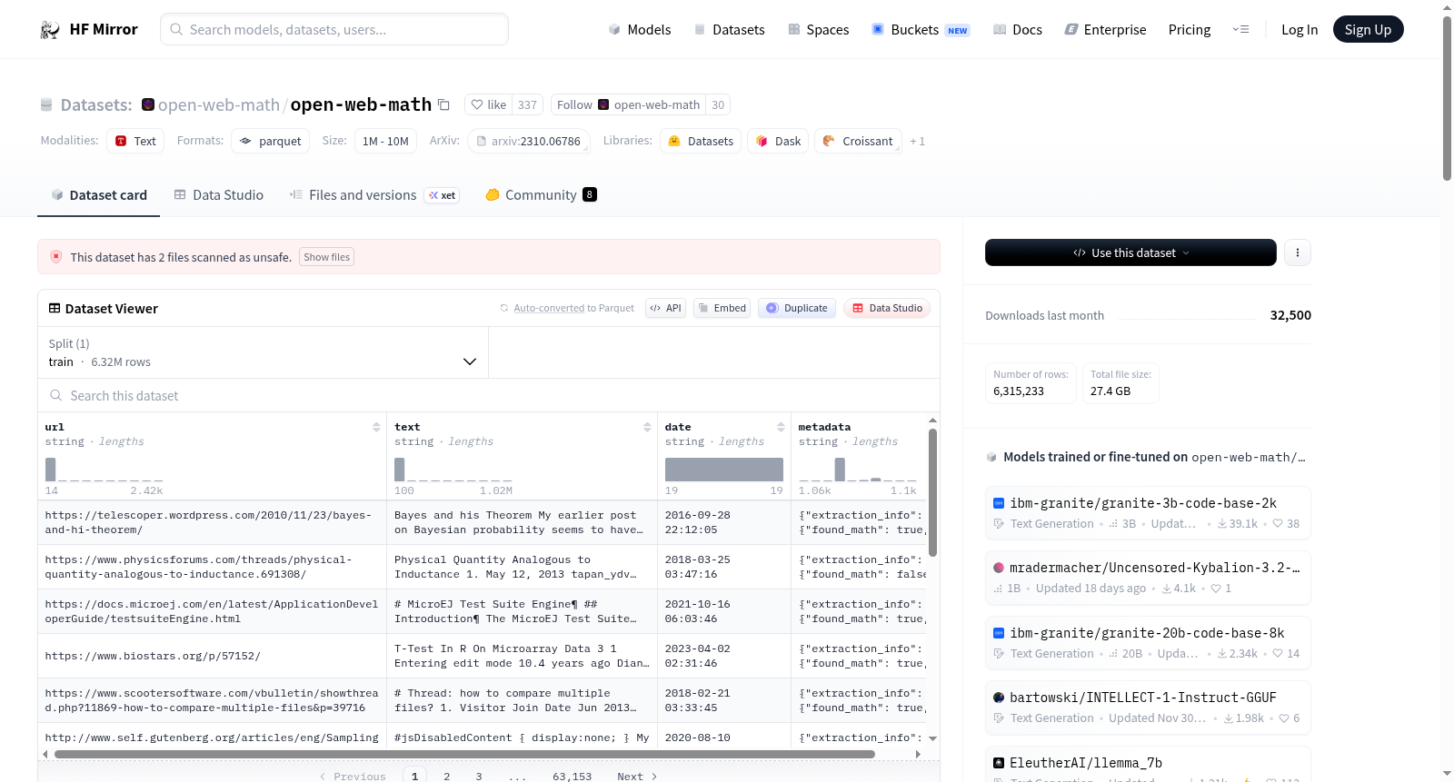Click the likes count 337

[527, 104]
